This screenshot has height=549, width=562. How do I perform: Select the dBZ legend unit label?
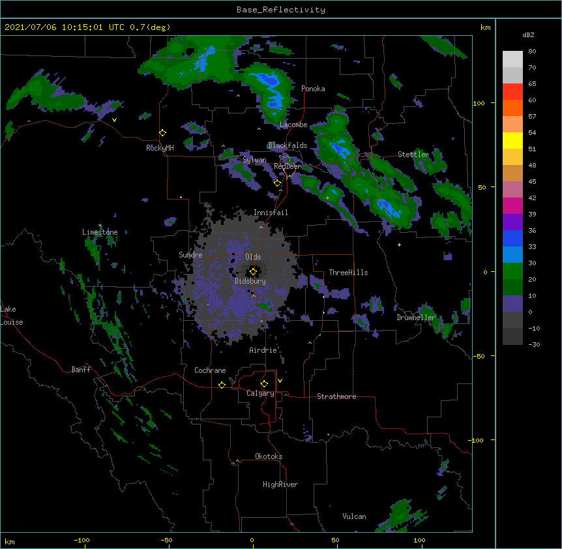[528, 35]
